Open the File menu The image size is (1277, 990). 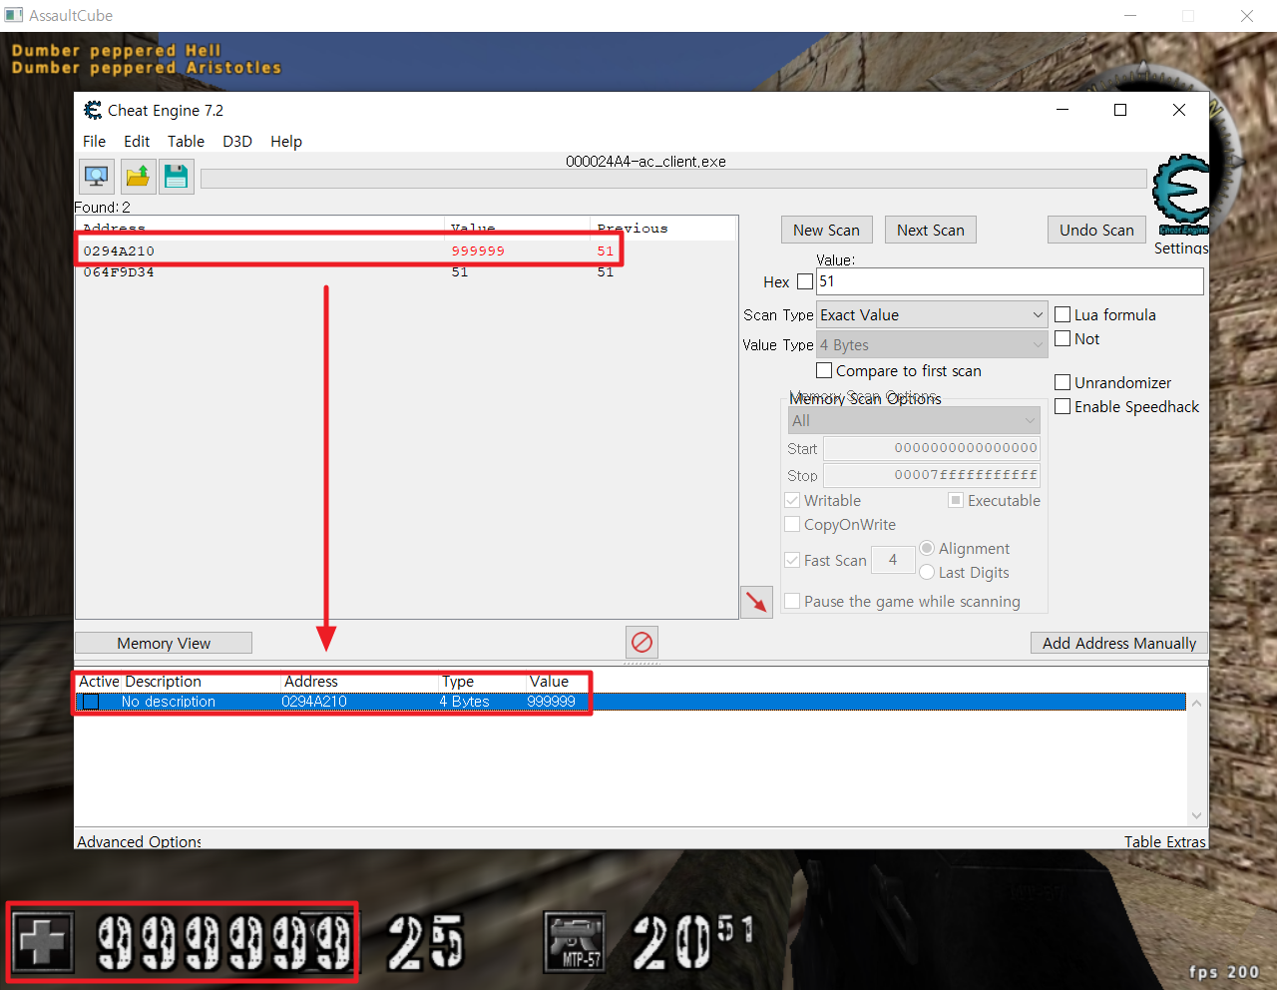tap(95, 142)
